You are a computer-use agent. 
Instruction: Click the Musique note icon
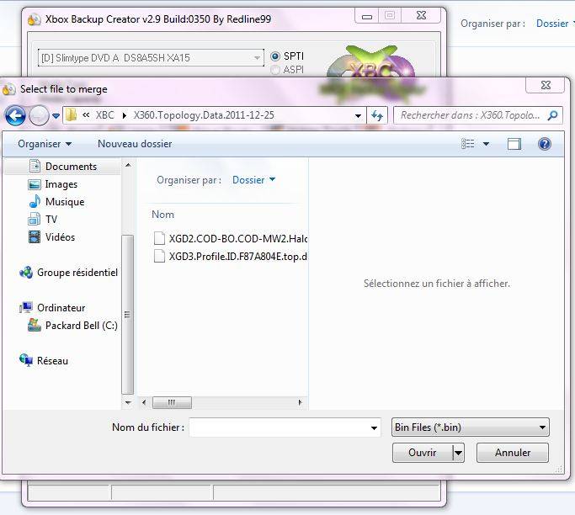pos(35,202)
